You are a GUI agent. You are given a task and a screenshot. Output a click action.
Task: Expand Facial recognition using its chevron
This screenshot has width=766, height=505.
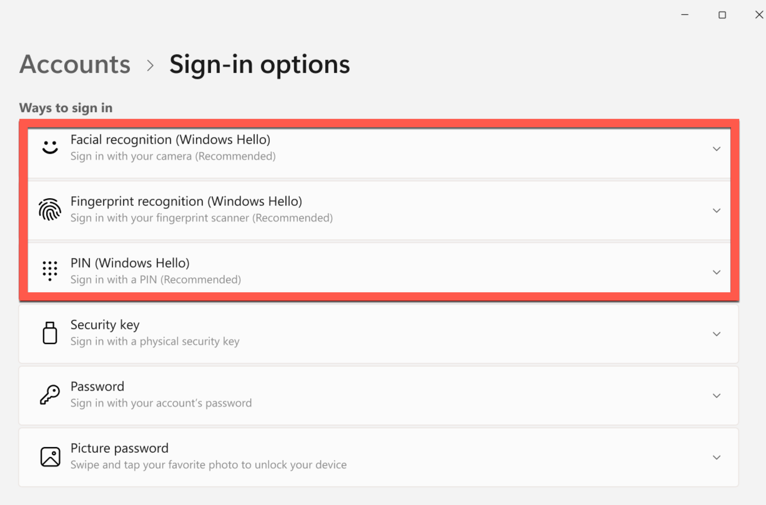pyautogui.click(x=716, y=149)
